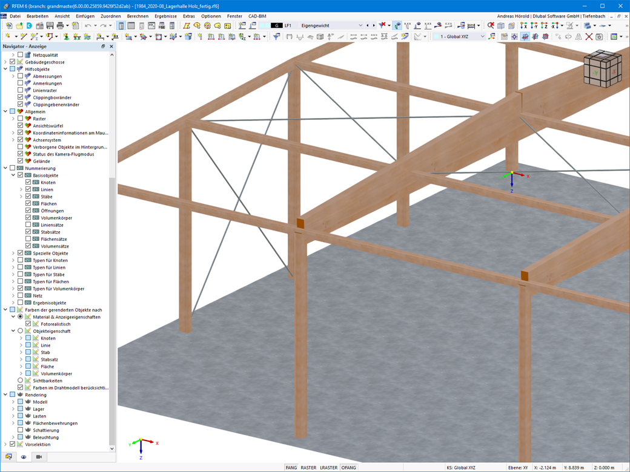Image resolution: width=630 pixels, height=472 pixels.
Task: Open the 1 - Global XYZ coordinate dropdown
Action: (482, 37)
